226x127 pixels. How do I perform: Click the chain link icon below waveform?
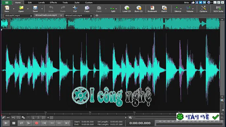coord(23,117)
